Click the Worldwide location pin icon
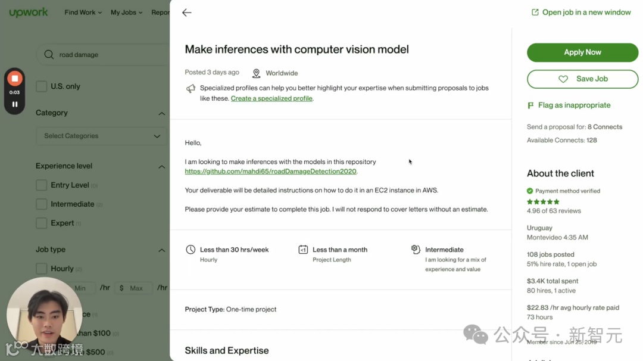Image resolution: width=643 pixels, height=361 pixels. pyautogui.click(x=256, y=73)
